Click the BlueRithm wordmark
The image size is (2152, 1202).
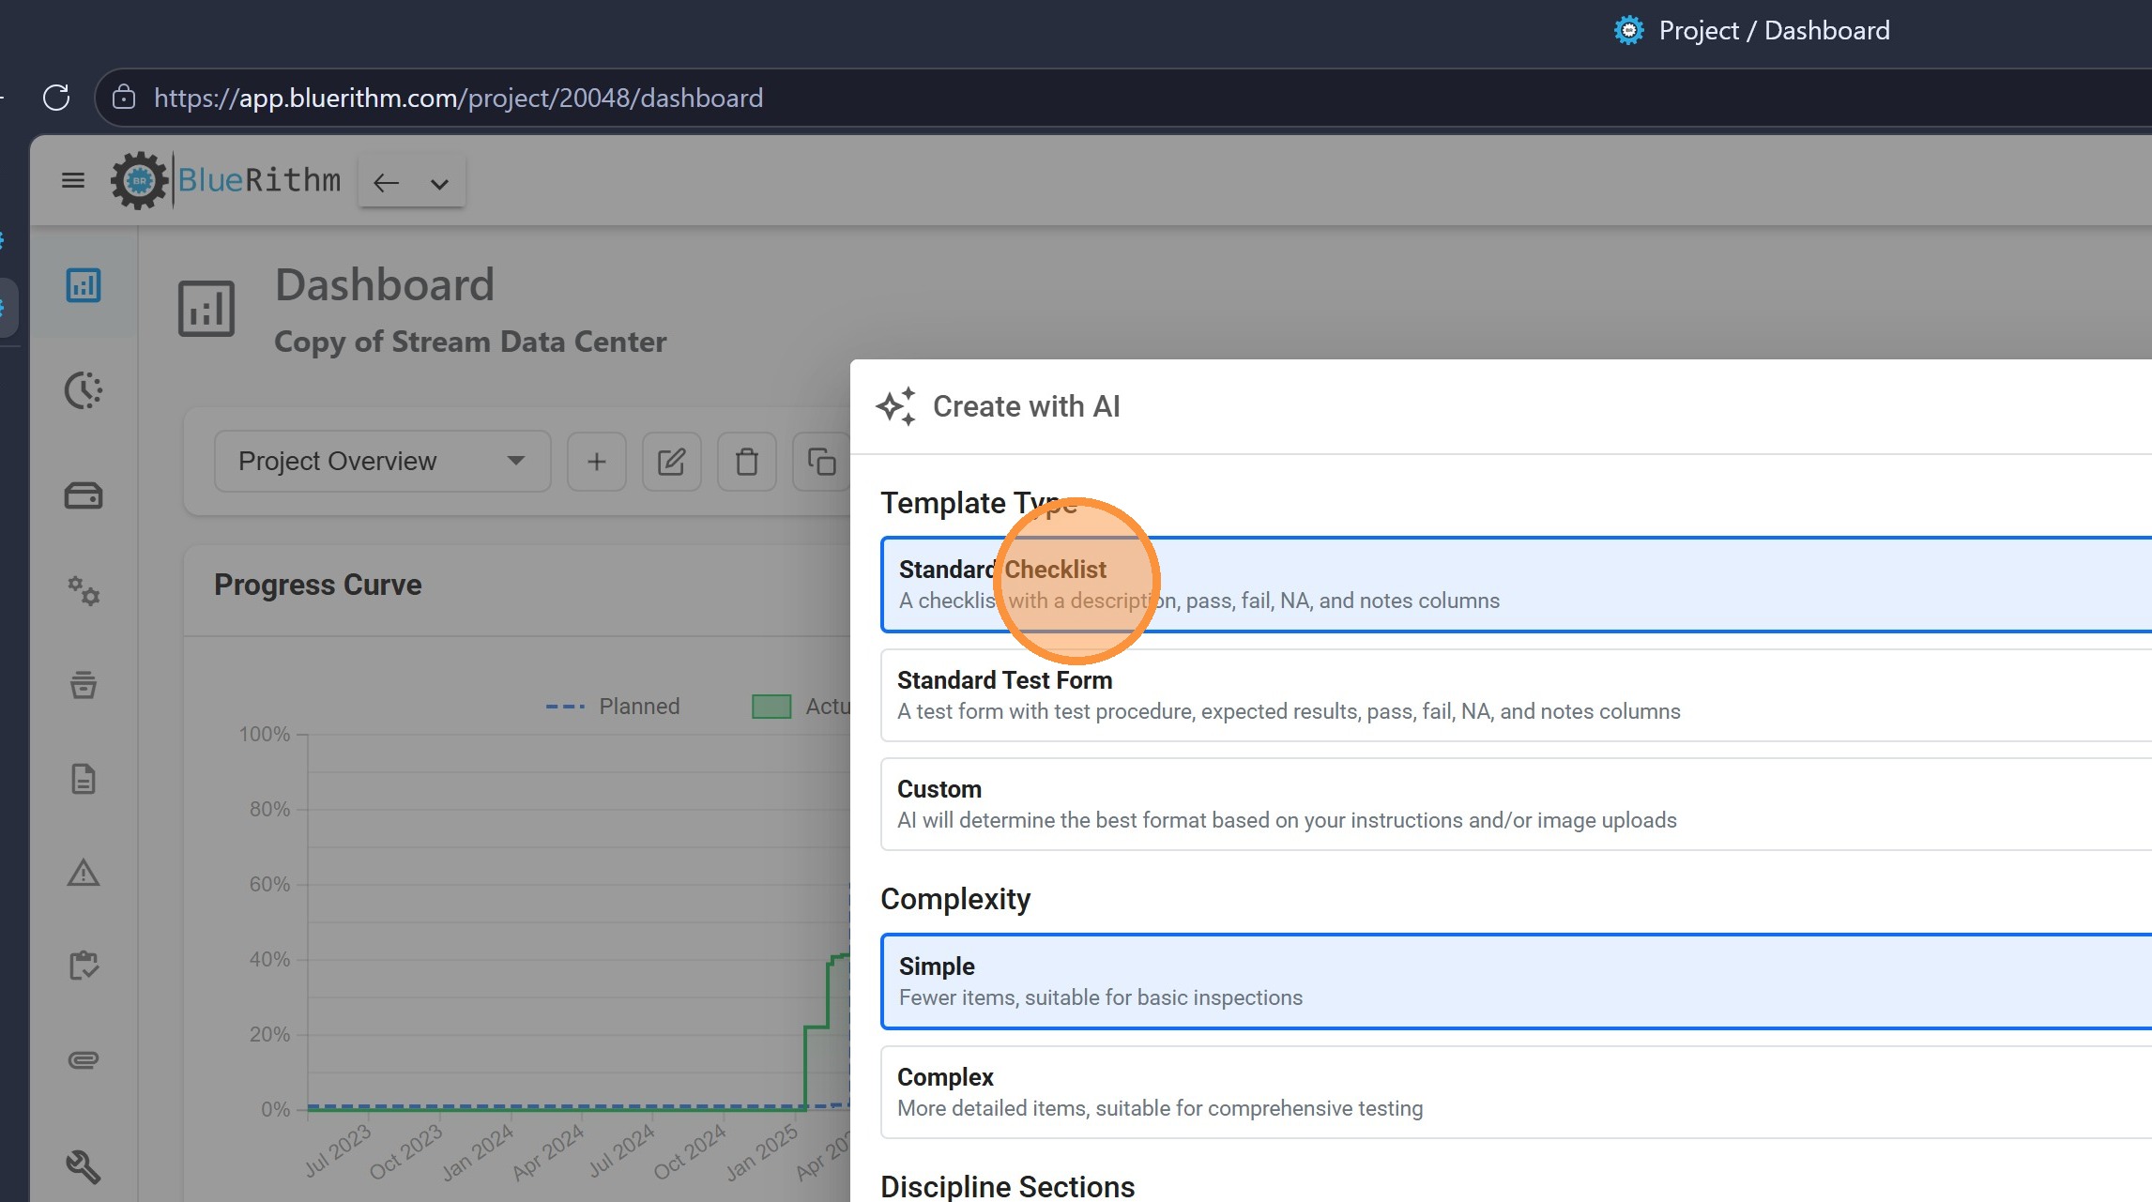point(259,180)
